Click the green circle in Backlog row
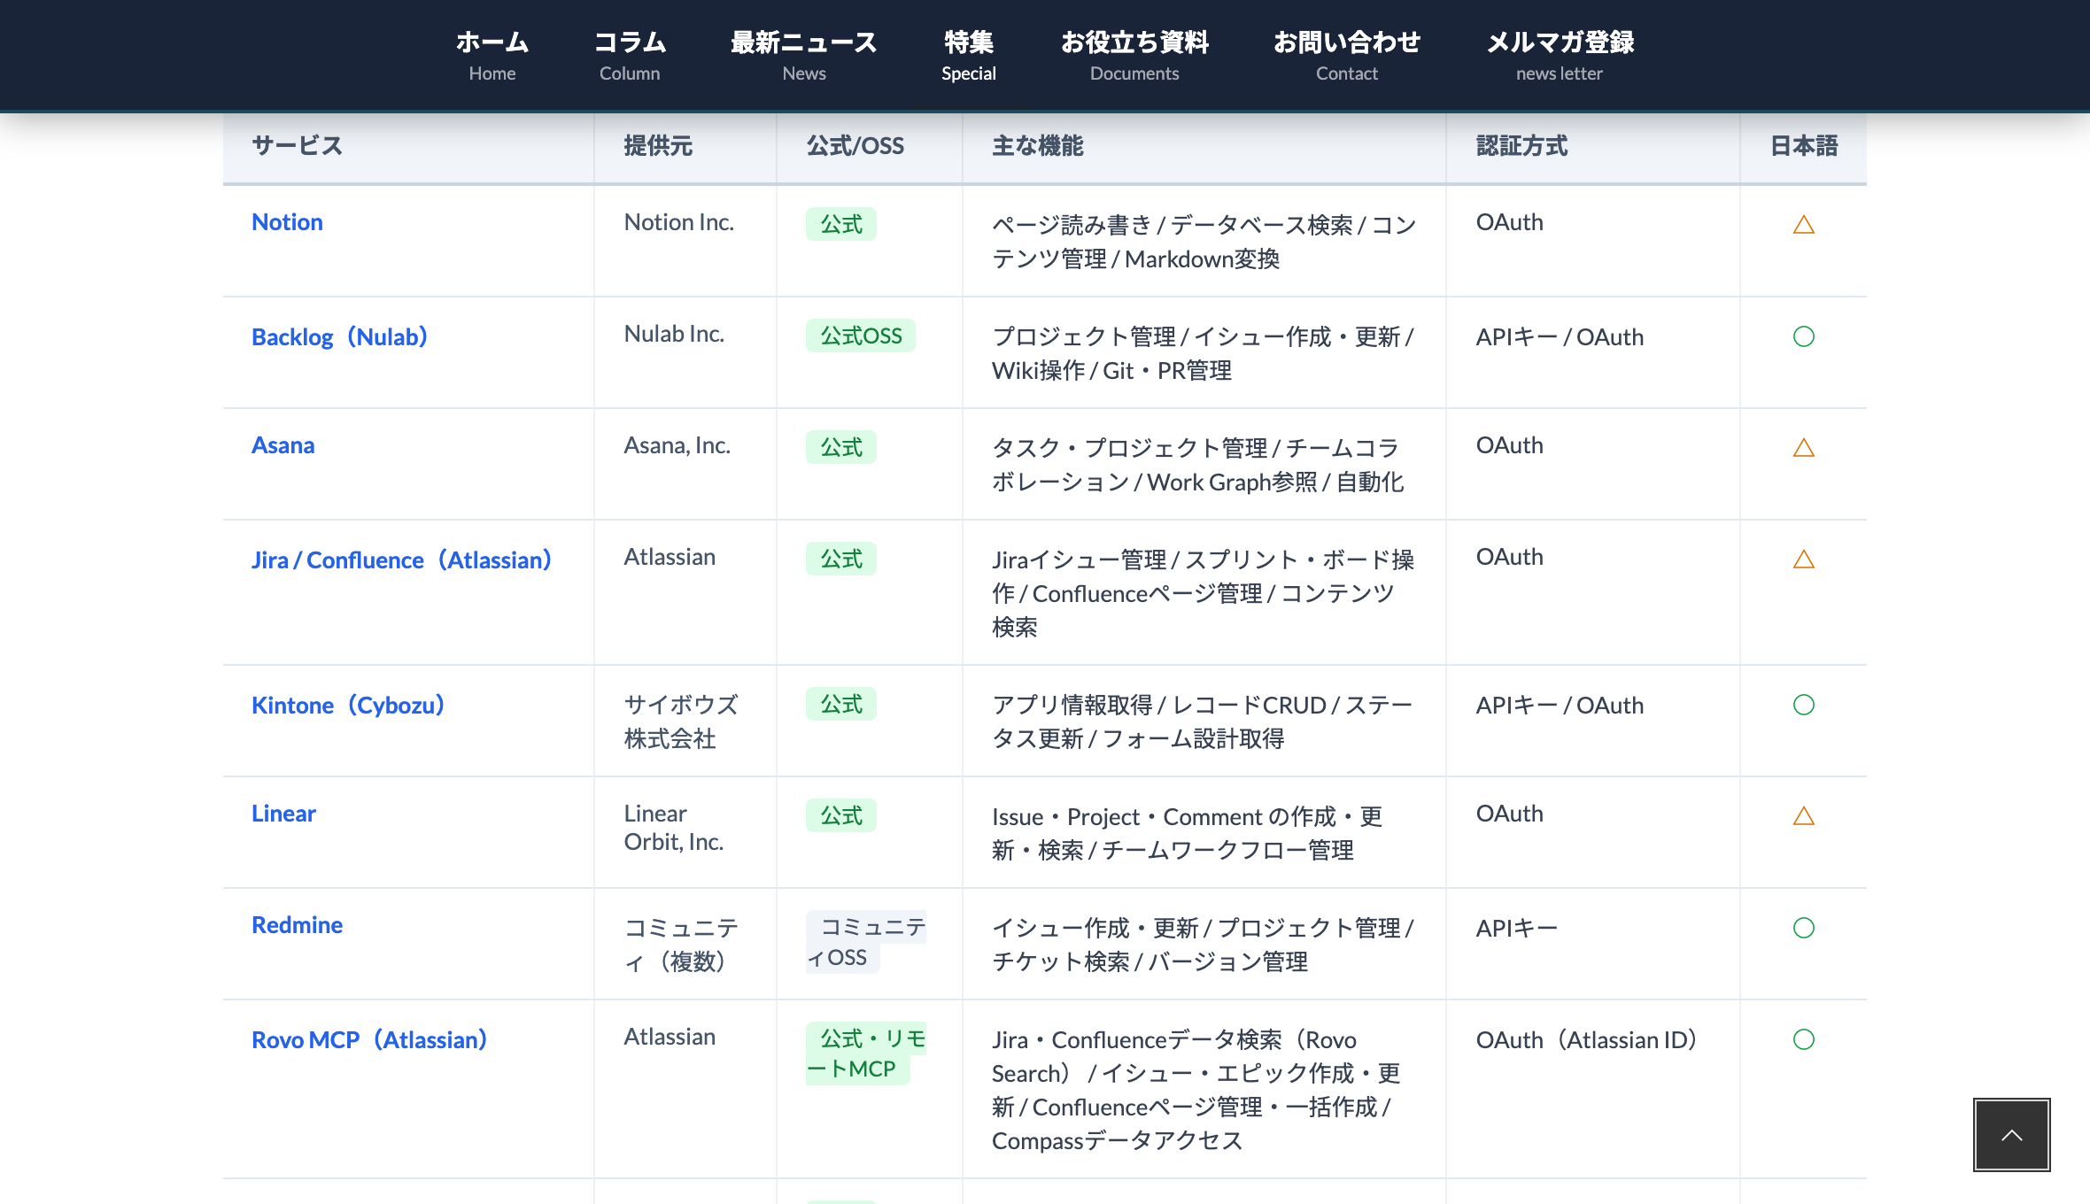Viewport: 2090px width, 1204px height. (1804, 336)
